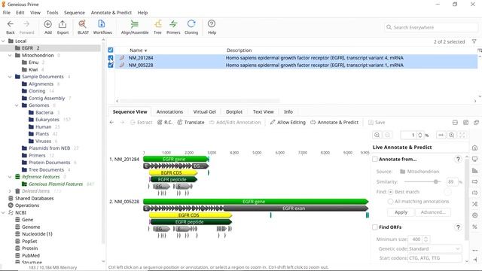Click the Apply button
The image size is (482, 271).
click(x=401, y=212)
